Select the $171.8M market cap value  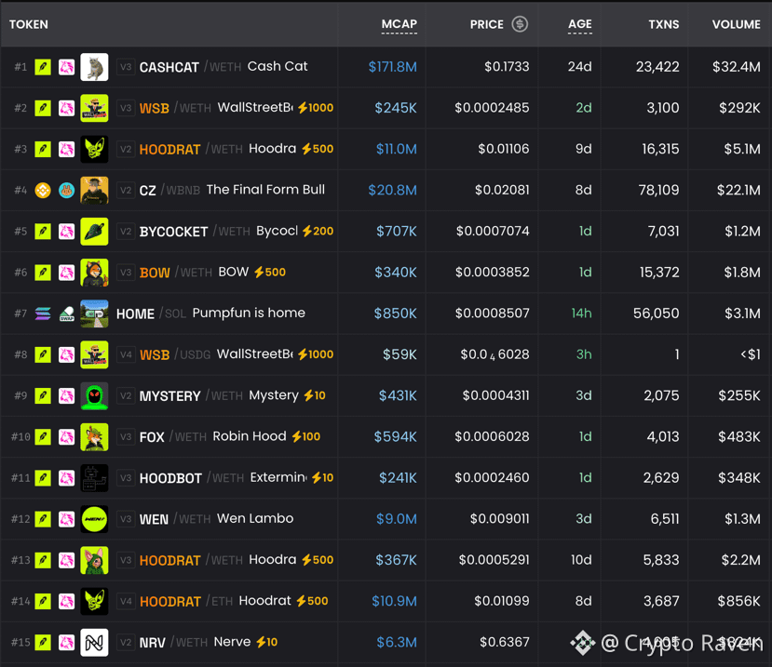point(392,67)
